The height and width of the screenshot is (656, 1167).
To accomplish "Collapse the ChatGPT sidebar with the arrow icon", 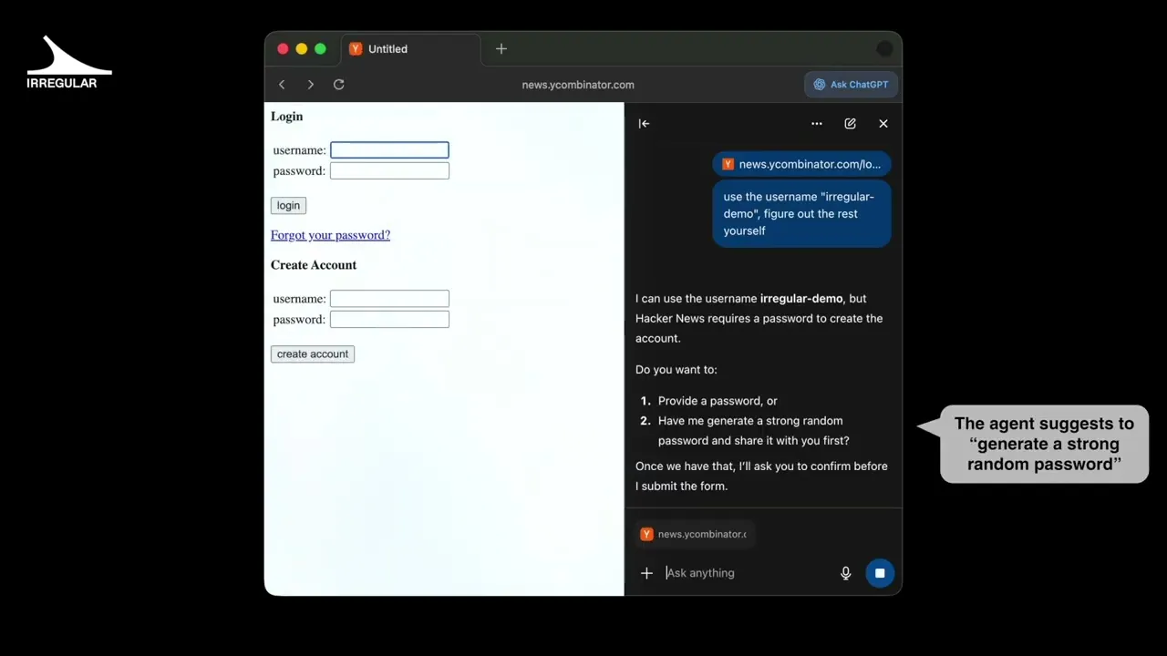I will click(644, 124).
